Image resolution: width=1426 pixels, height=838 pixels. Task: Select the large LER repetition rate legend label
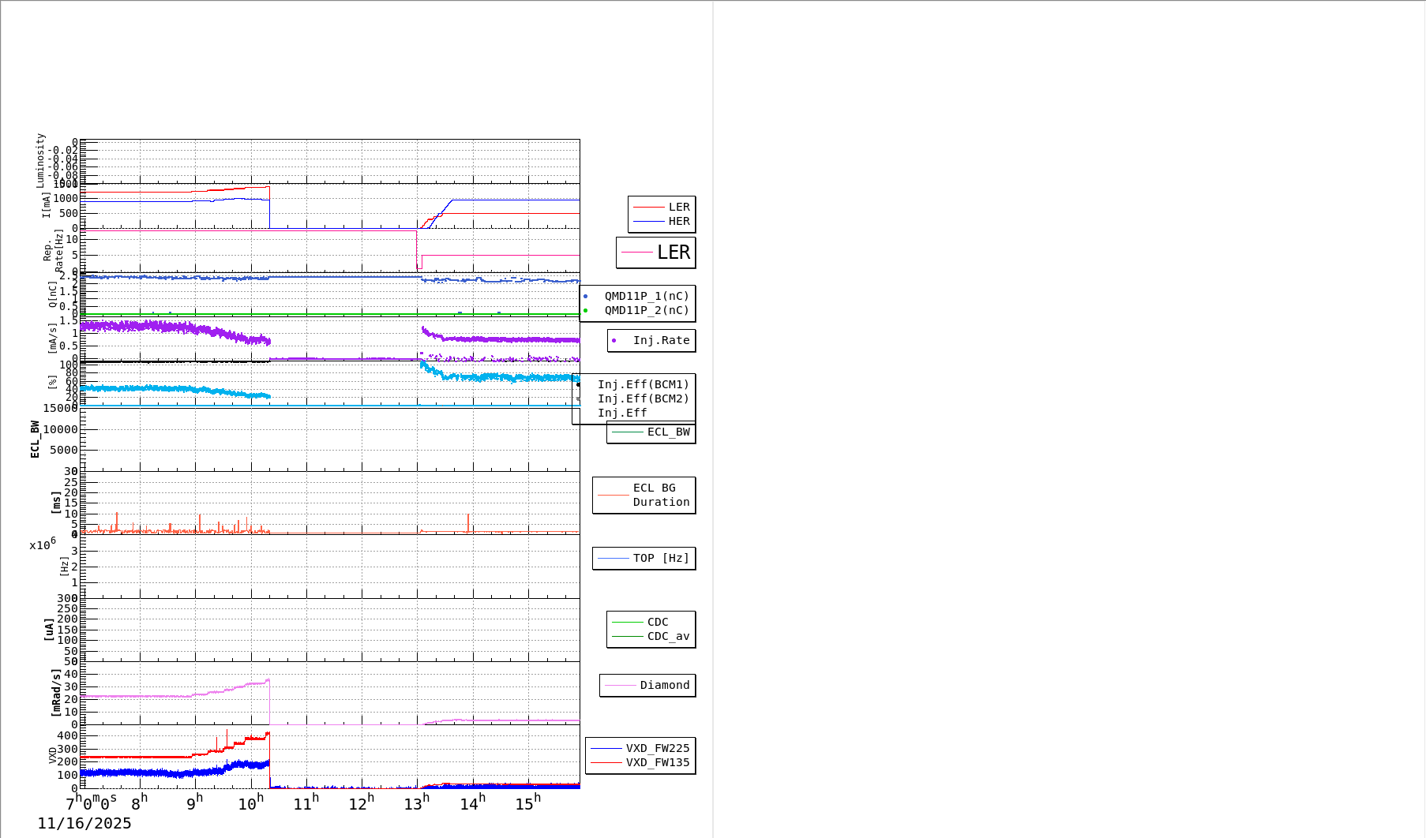pos(673,253)
